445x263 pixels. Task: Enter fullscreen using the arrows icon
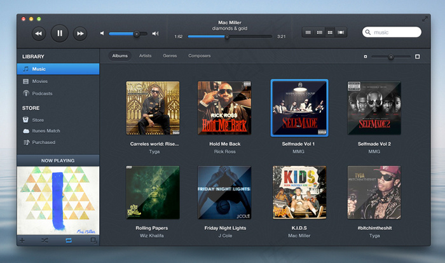coord(425,19)
